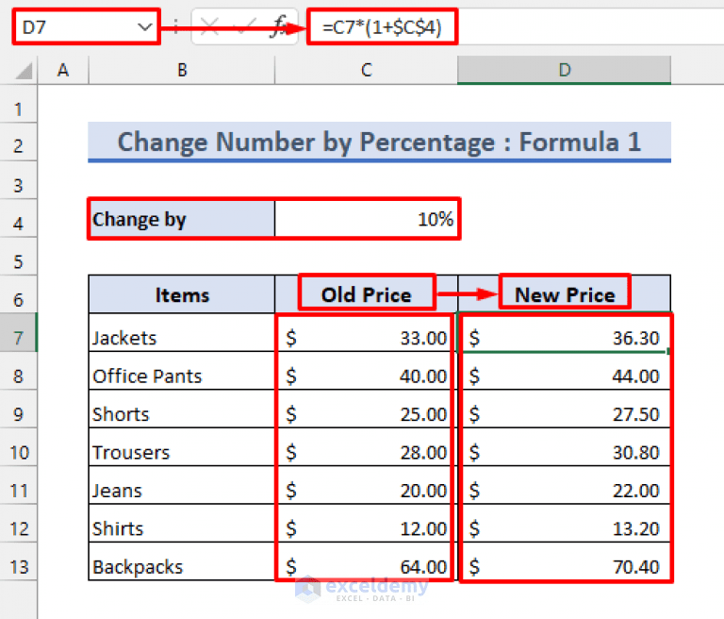The image size is (724, 619).
Task: Select row 9 header
Action: 19,410
